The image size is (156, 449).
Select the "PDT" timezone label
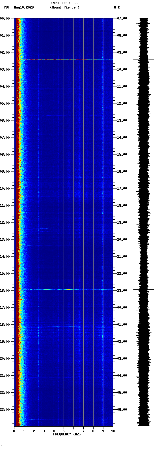point(7,7)
